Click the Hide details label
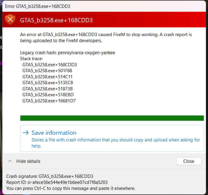 [28, 161]
